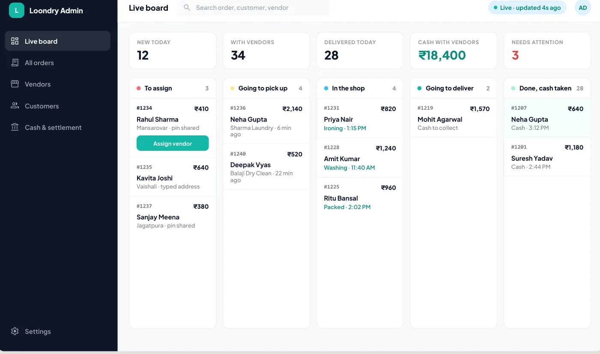The height and width of the screenshot is (354, 600).
Task: Click the Ironing · 1:15 PM status
Action: 345,128
